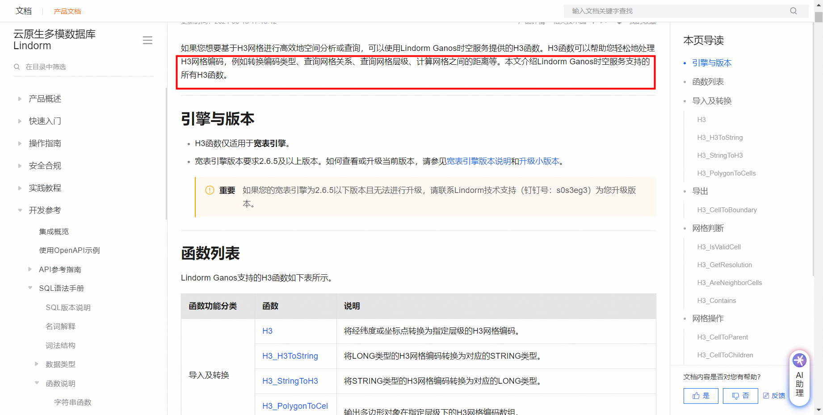Collapse the 函数说明 tree item
Screen dimensions: 823x415
click(37, 383)
